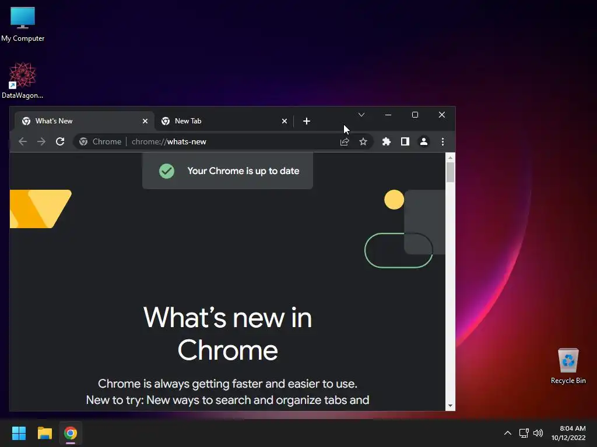Close the Chrome window

tap(442, 115)
